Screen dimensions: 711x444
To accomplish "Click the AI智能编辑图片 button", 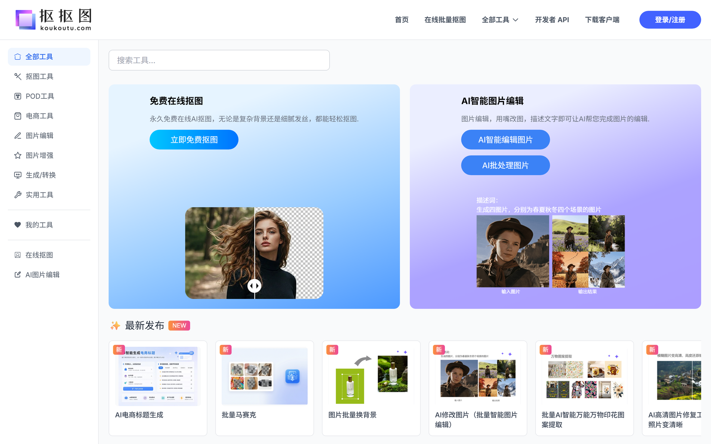I will tap(505, 139).
